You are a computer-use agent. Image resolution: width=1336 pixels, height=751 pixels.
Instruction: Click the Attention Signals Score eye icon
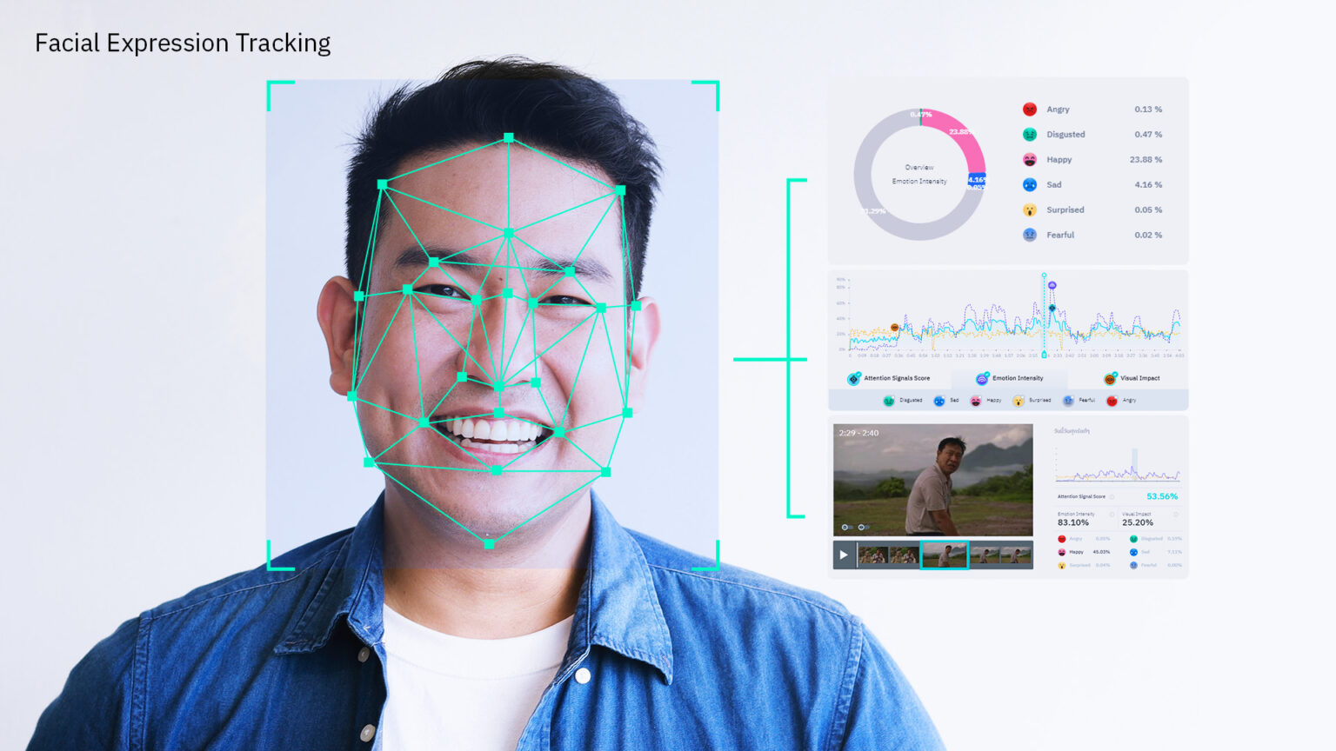click(x=853, y=377)
